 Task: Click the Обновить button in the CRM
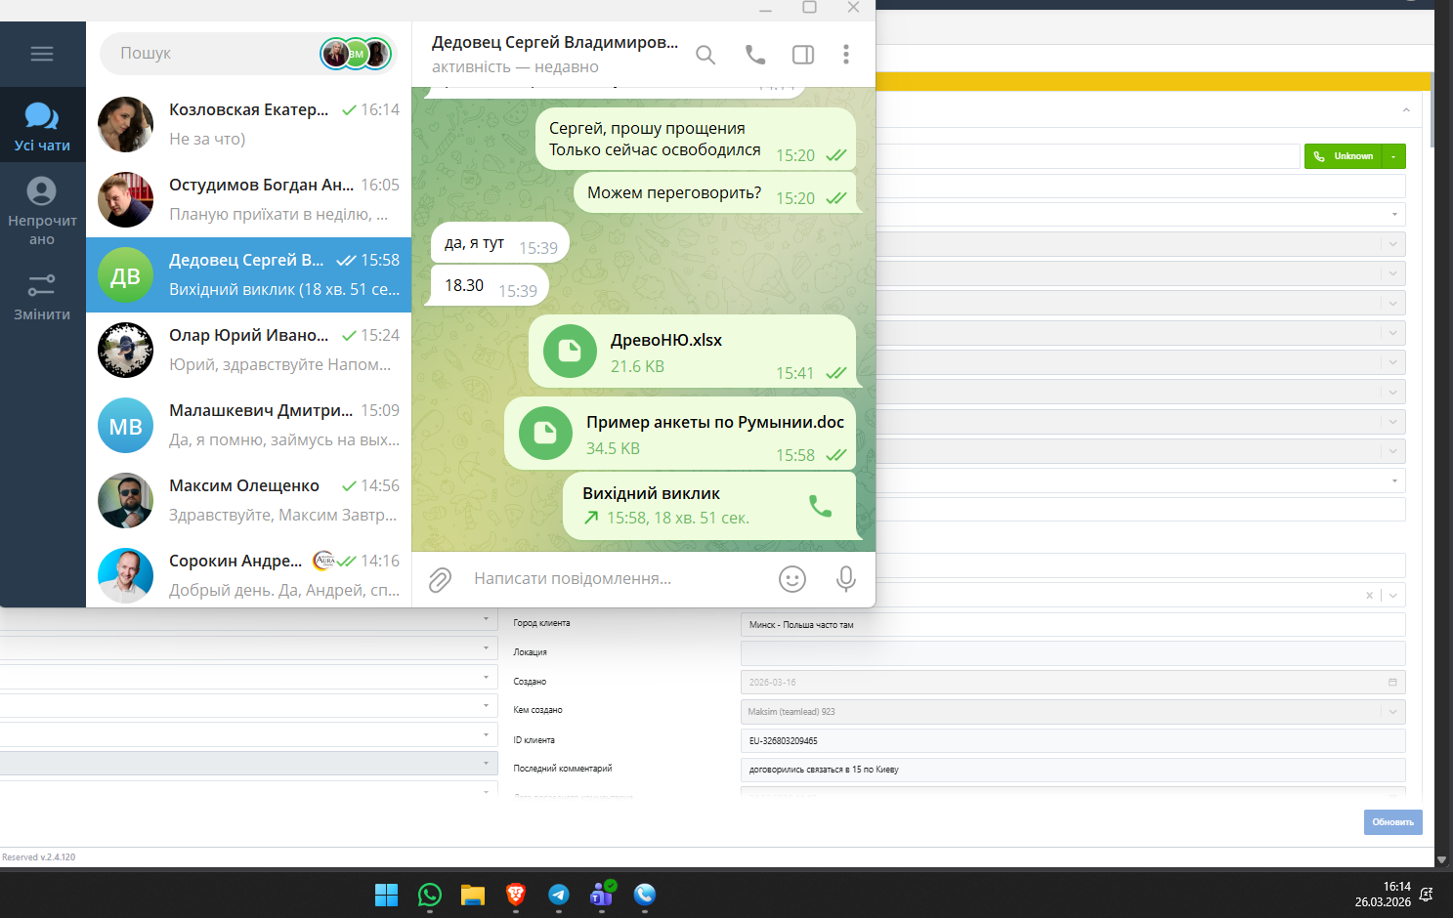[x=1392, y=822]
